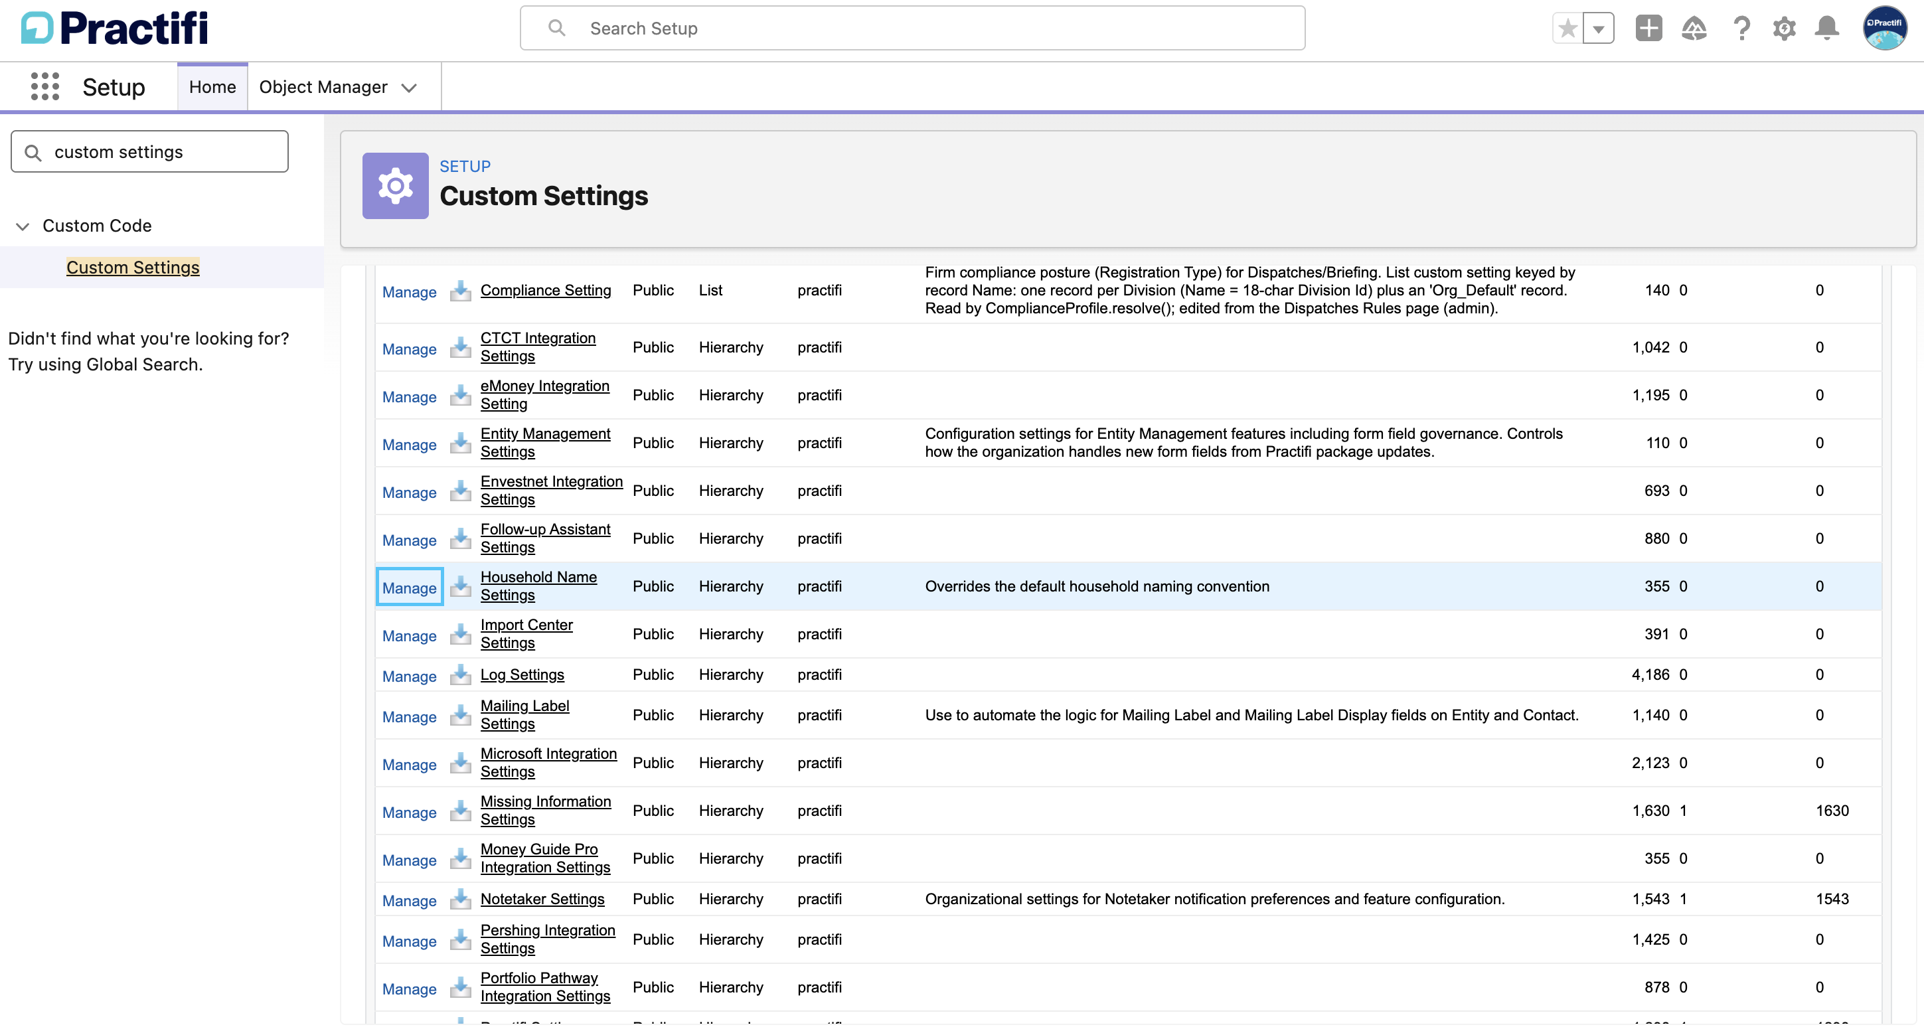This screenshot has width=1924, height=1029.
Task: Open the Microsoft Integration Settings link
Action: click(548, 762)
